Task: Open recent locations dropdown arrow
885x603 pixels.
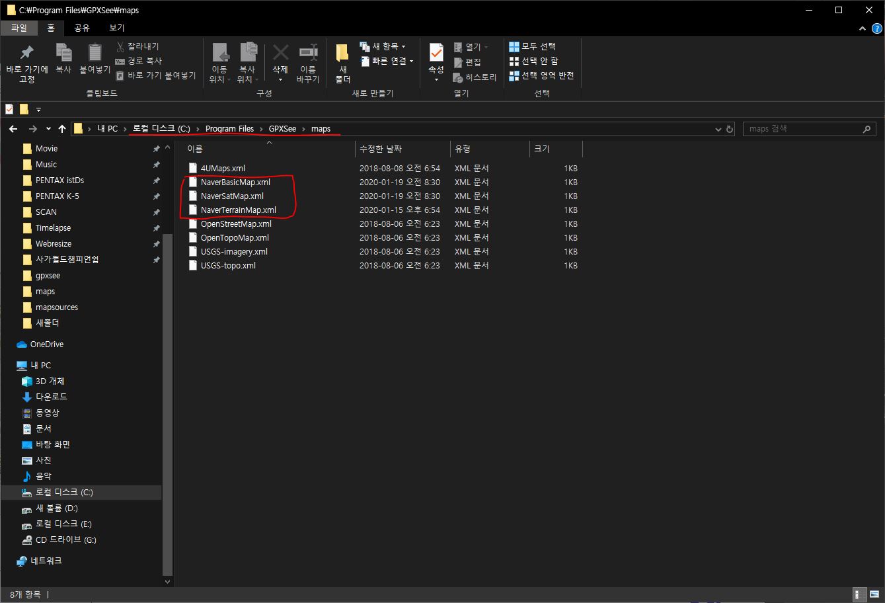Action: [48, 129]
